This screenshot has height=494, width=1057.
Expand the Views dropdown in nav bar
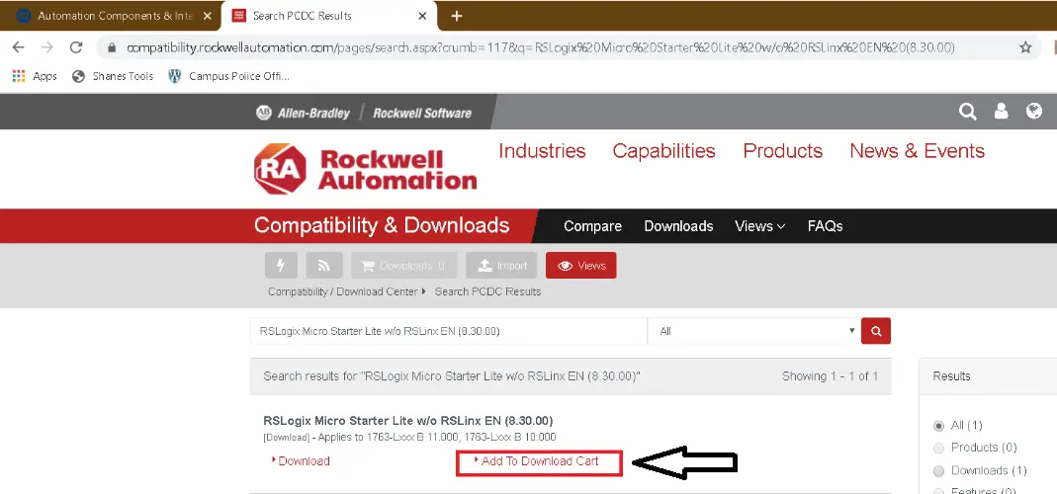pos(759,226)
